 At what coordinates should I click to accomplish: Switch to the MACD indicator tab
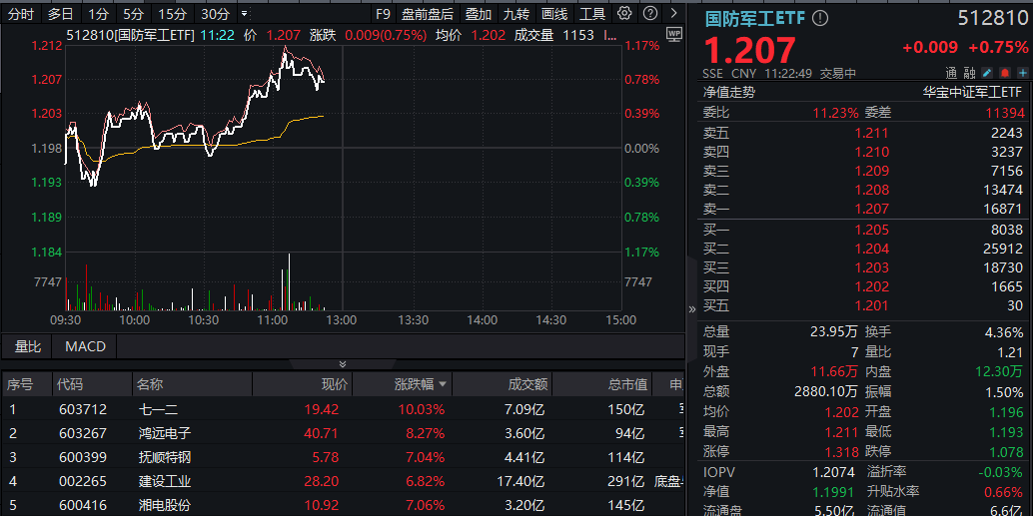[85, 346]
